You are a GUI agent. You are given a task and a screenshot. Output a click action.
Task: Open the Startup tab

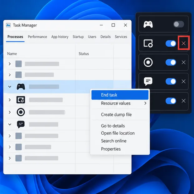78,37
